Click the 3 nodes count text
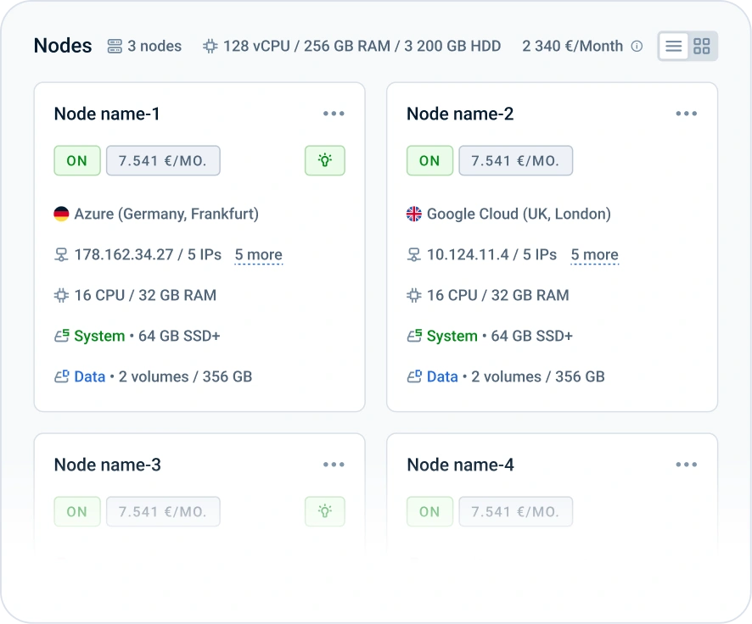Image resolution: width=752 pixels, height=624 pixels. [x=155, y=46]
